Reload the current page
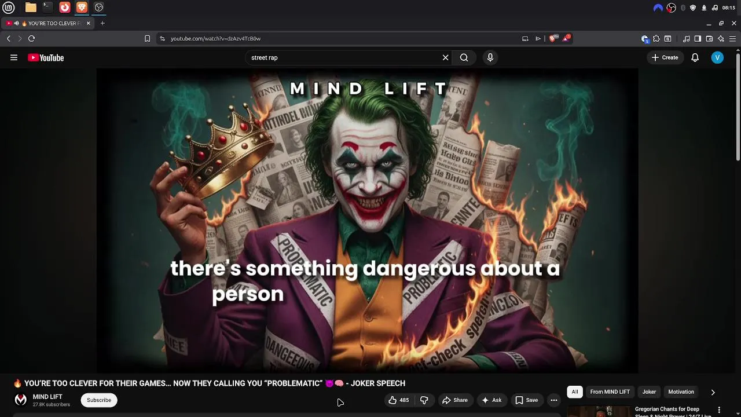Image resolution: width=741 pixels, height=417 pixels. pyautogui.click(x=31, y=38)
